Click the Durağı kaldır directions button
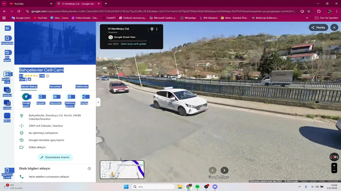Screen dimensions: 341x191 pyautogui.click(x=26, y=97)
